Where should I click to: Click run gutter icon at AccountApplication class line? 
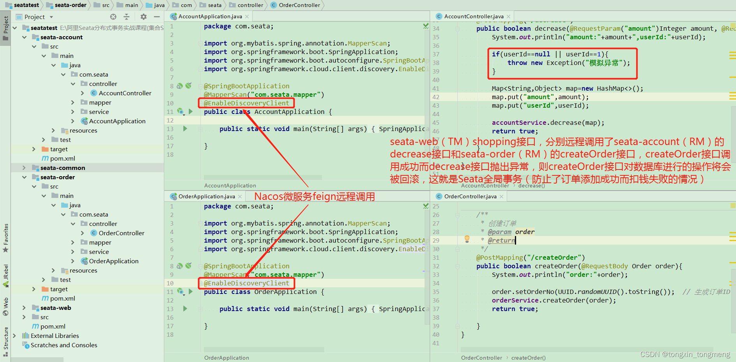[x=191, y=112]
